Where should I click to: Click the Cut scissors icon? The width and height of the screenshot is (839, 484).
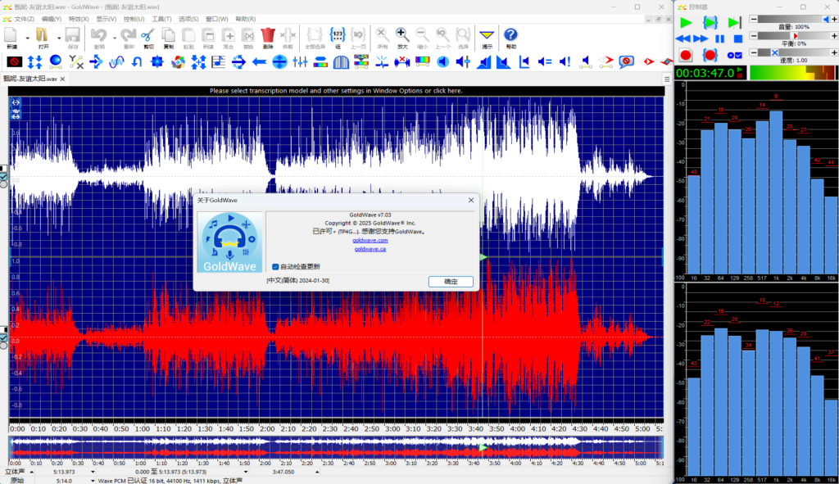(x=147, y=34)
